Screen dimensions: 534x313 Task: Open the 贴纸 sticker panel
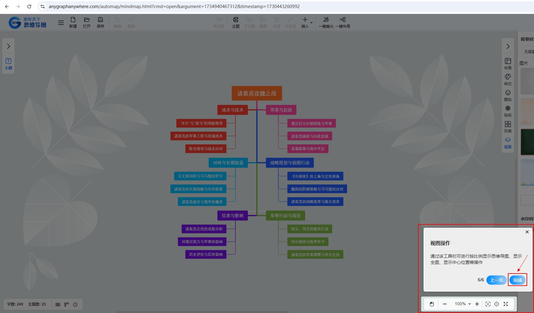508,111
